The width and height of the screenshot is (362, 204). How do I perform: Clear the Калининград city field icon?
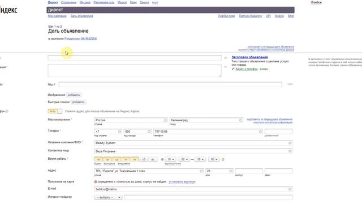(240, 120)
